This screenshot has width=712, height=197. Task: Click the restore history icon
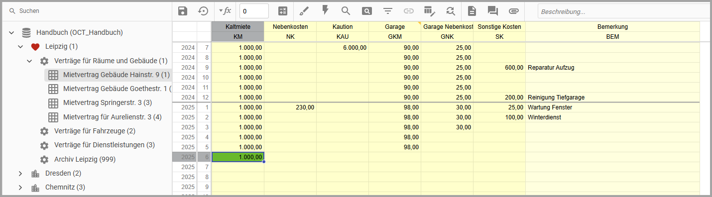click(x=203, y=11)
